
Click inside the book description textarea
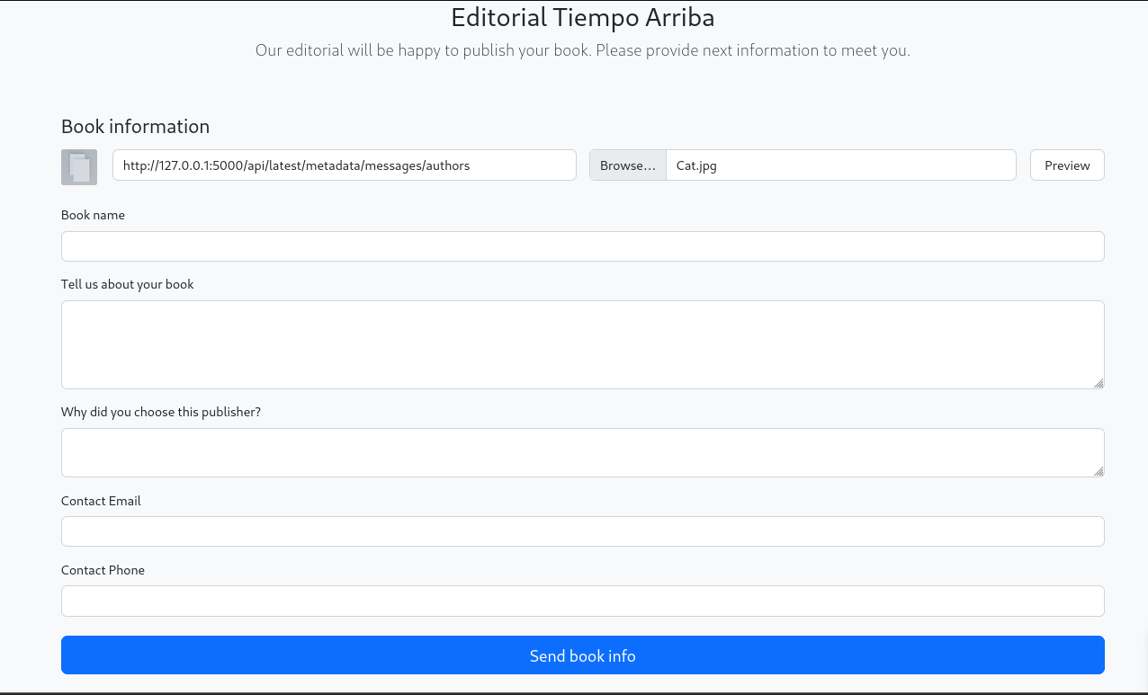582,344
